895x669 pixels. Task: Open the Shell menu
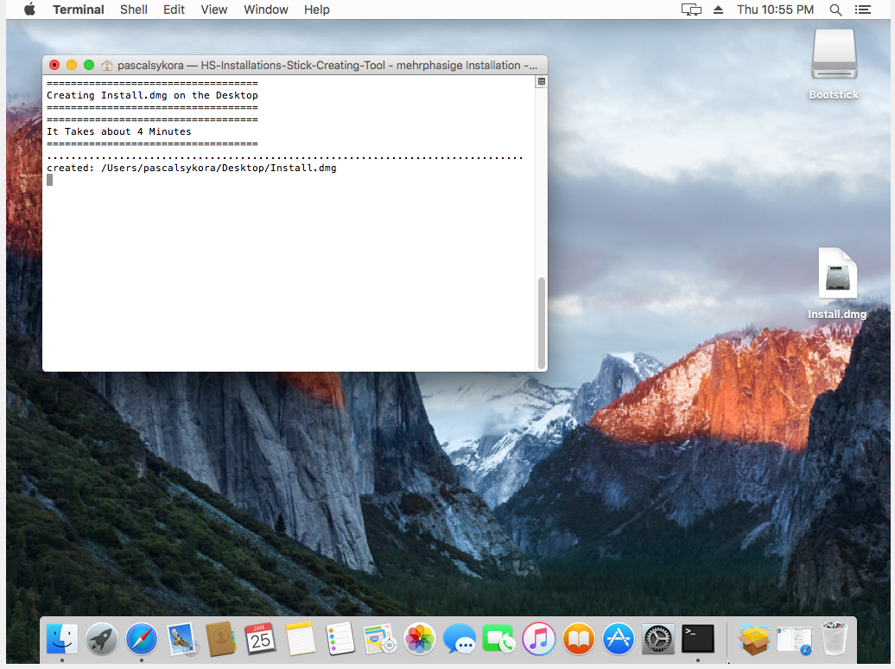[x=134, y=10]
